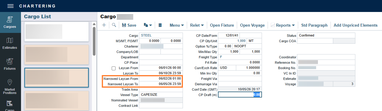Click the Open Voyage button
The image size is (382, 111).
pos(252,25)
